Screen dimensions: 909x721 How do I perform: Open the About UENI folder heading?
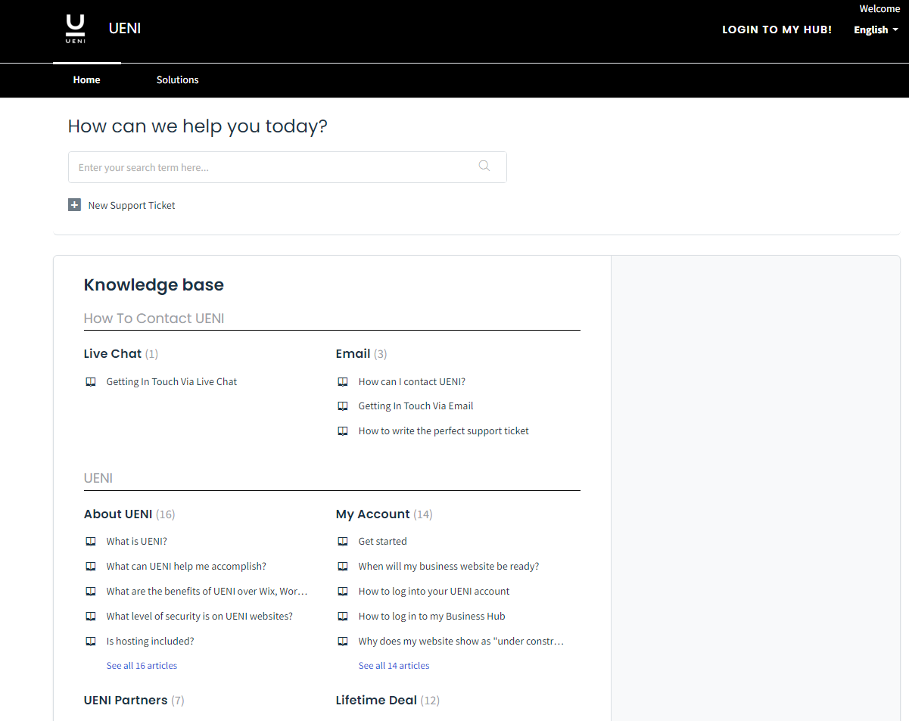point(118,514)
